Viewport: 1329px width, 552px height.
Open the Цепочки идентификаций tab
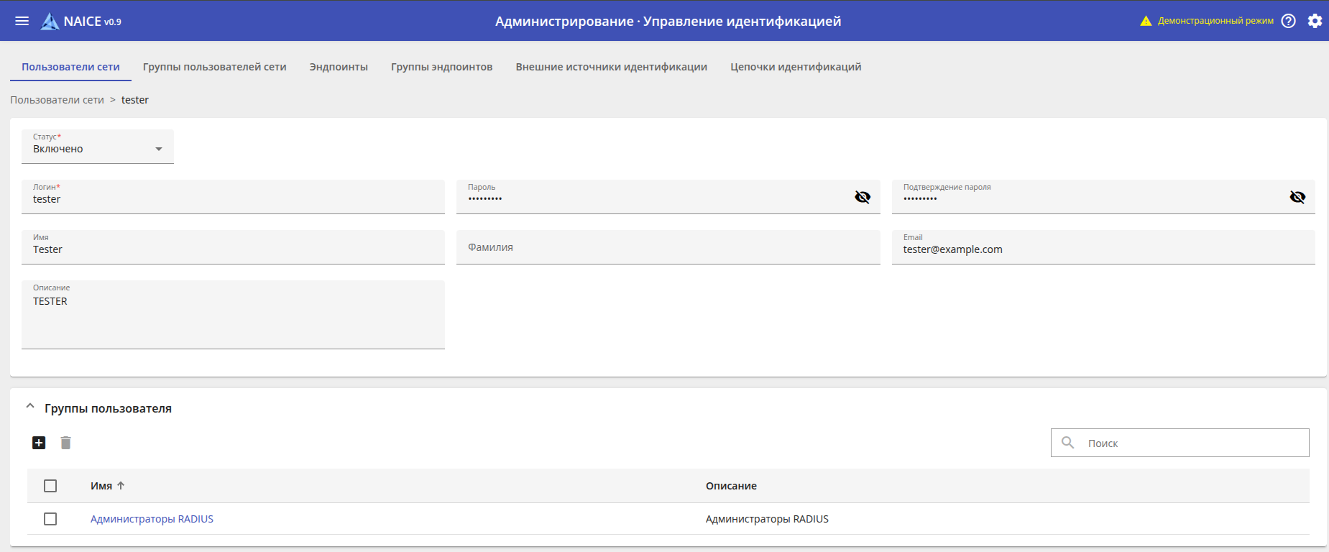(796, 67)
